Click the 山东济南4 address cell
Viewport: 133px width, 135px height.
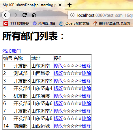pyautogui.click(x=42, y=88)
